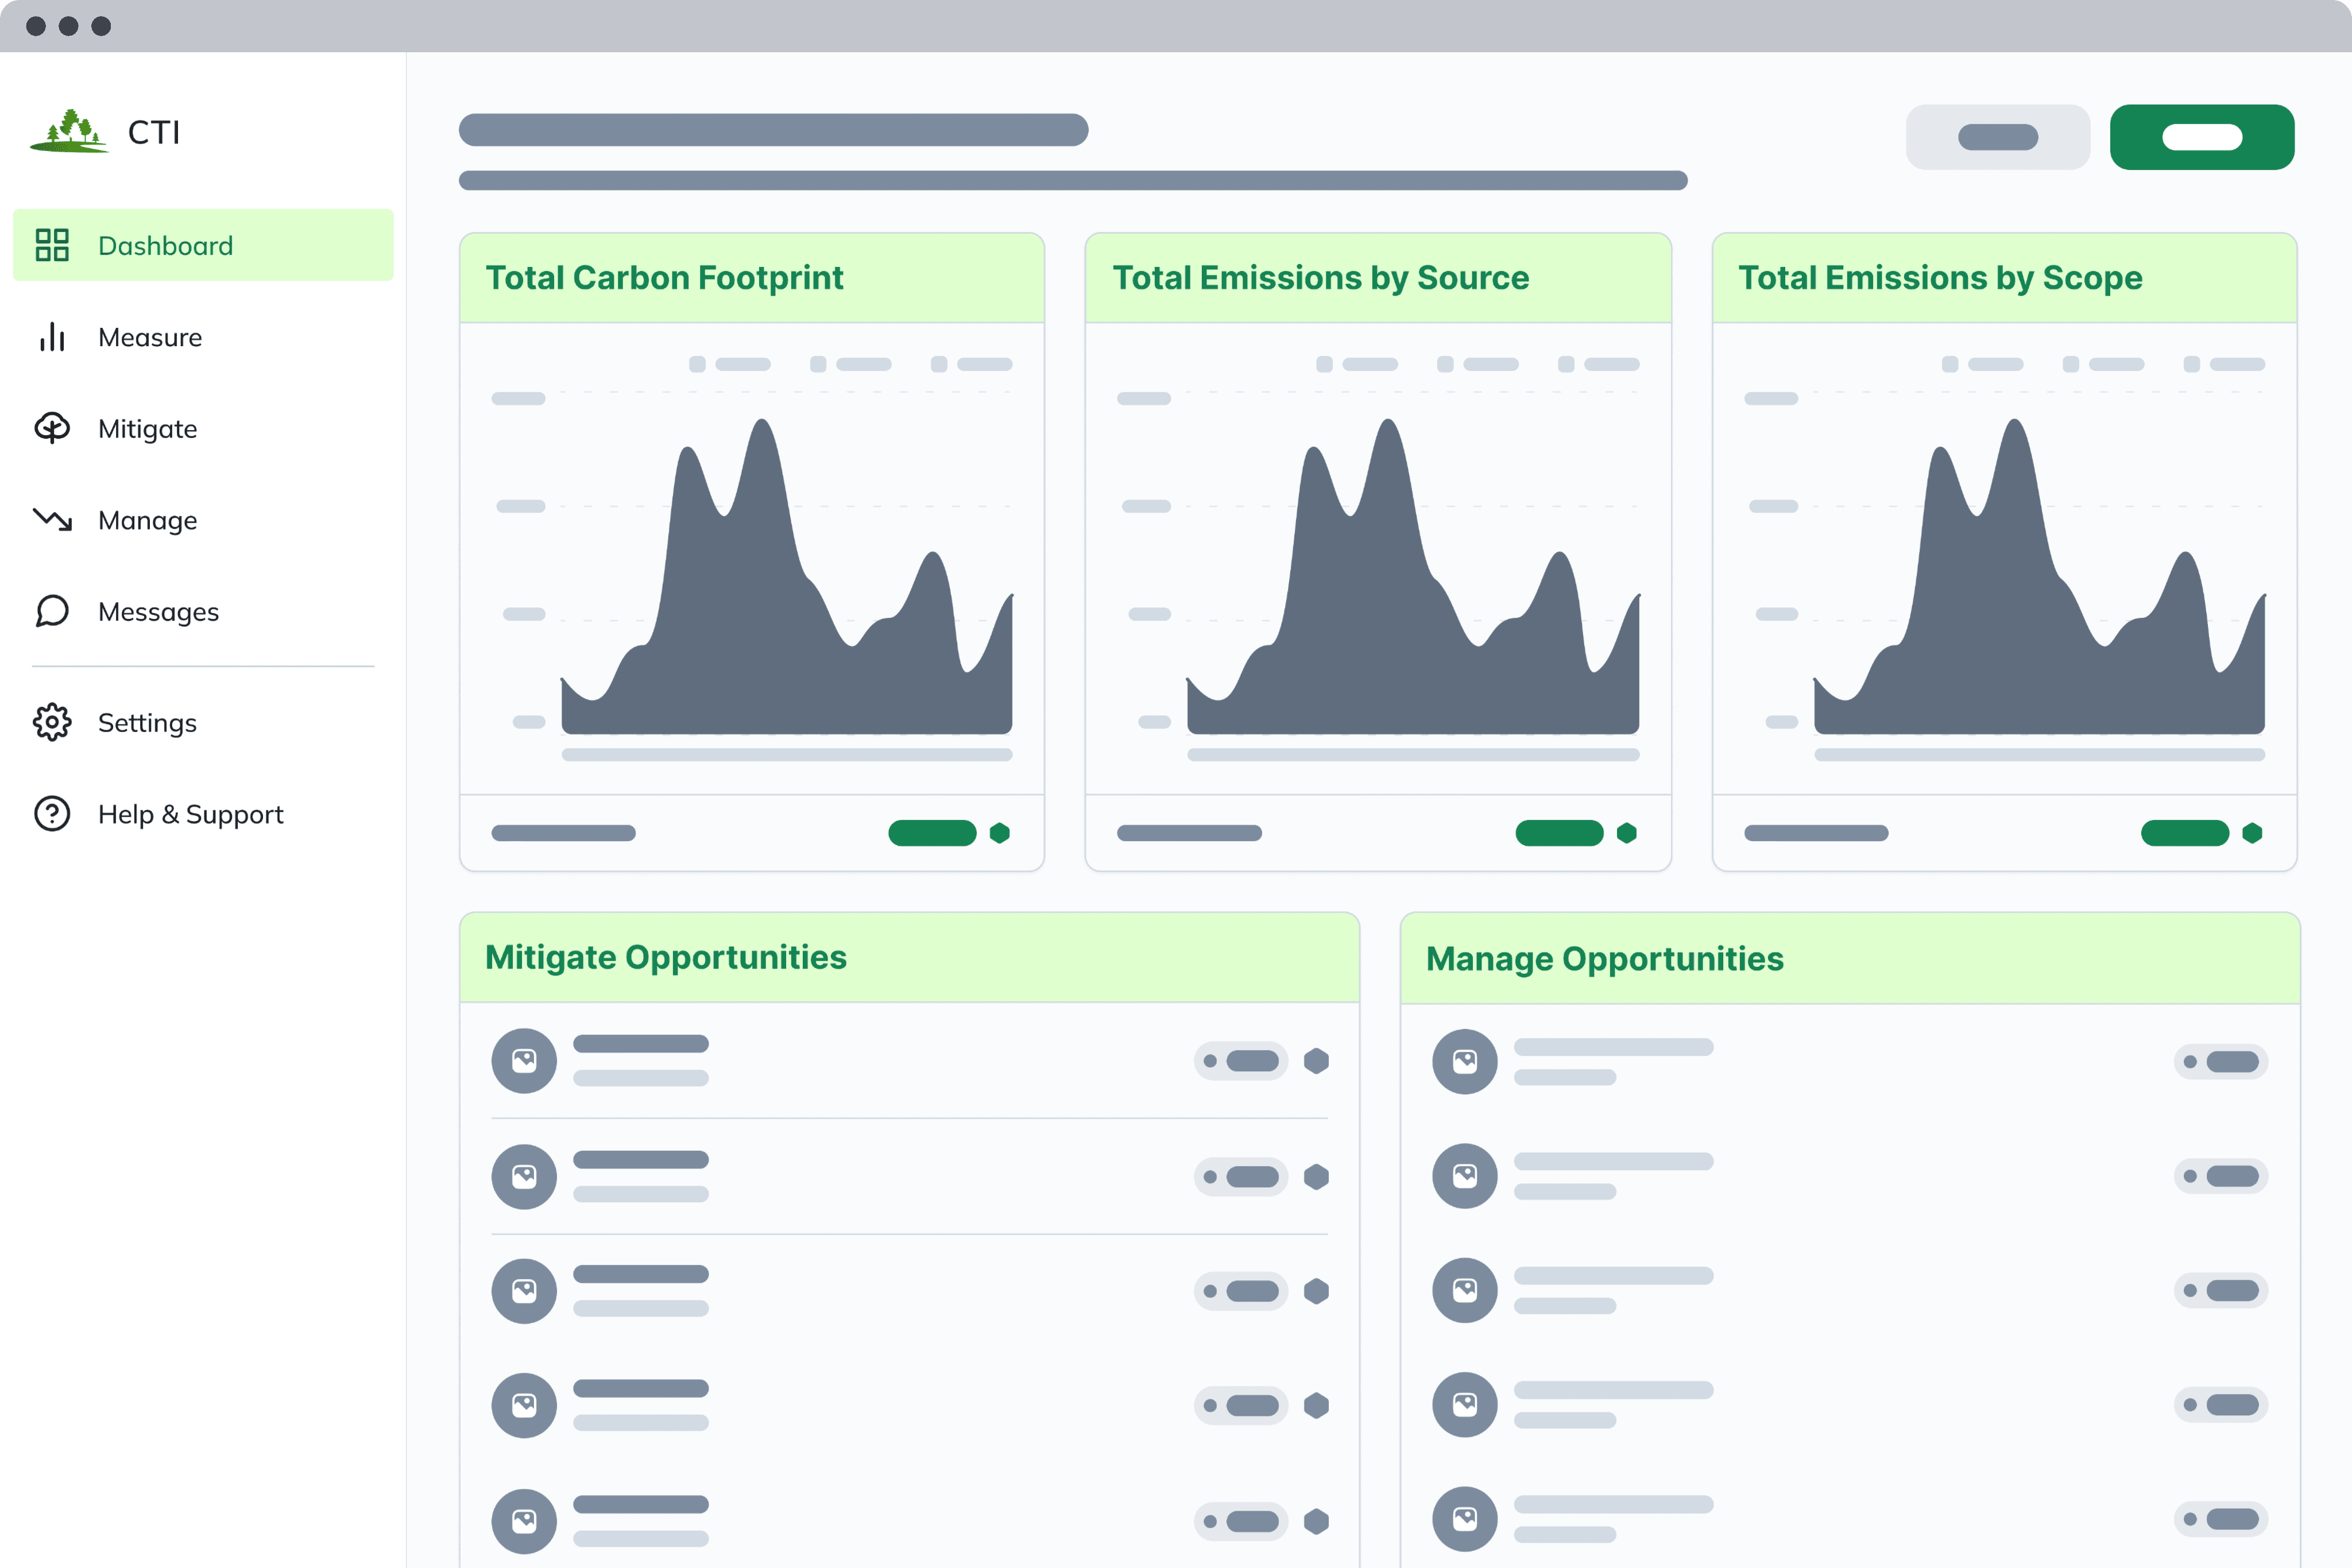Click first image thumbnail in Manage Opportunities

(1465, 1061)
